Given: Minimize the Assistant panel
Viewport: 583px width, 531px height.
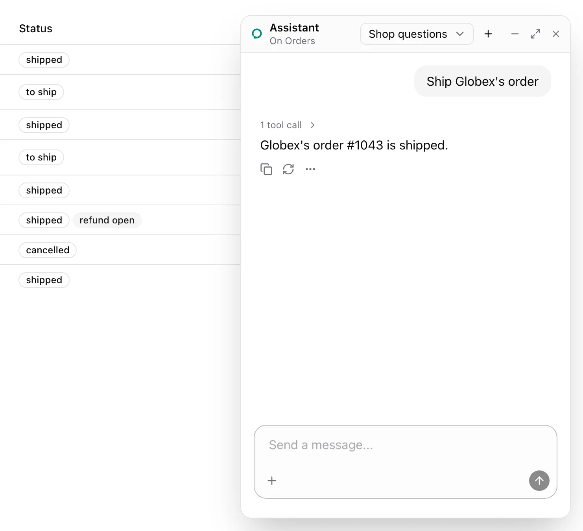Looking at the screenshot, I should (515, 34).
